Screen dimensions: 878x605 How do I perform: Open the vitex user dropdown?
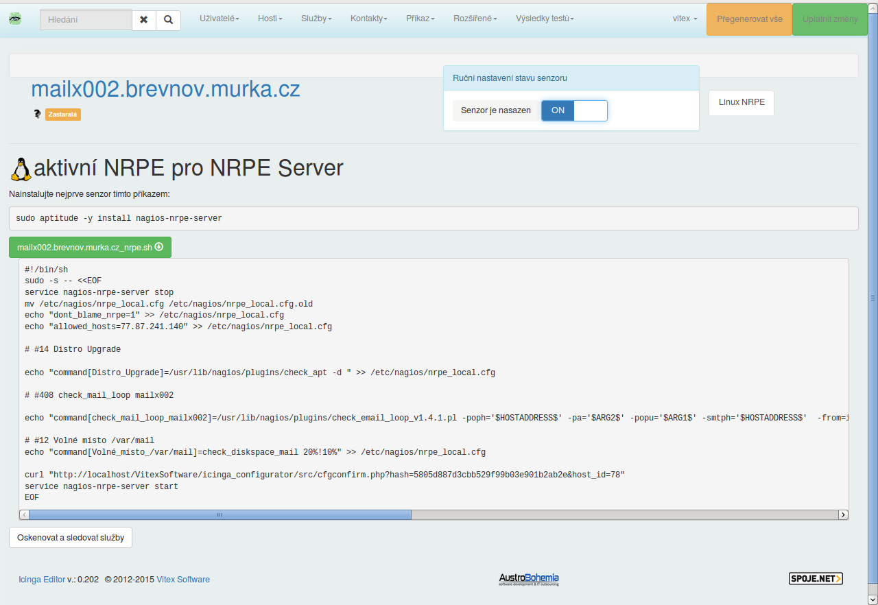(x=685, y=19)
